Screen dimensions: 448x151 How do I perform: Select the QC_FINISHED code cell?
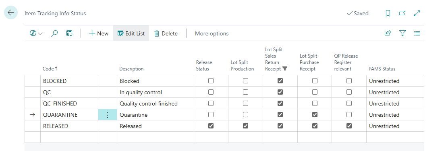tap(69, 103)
